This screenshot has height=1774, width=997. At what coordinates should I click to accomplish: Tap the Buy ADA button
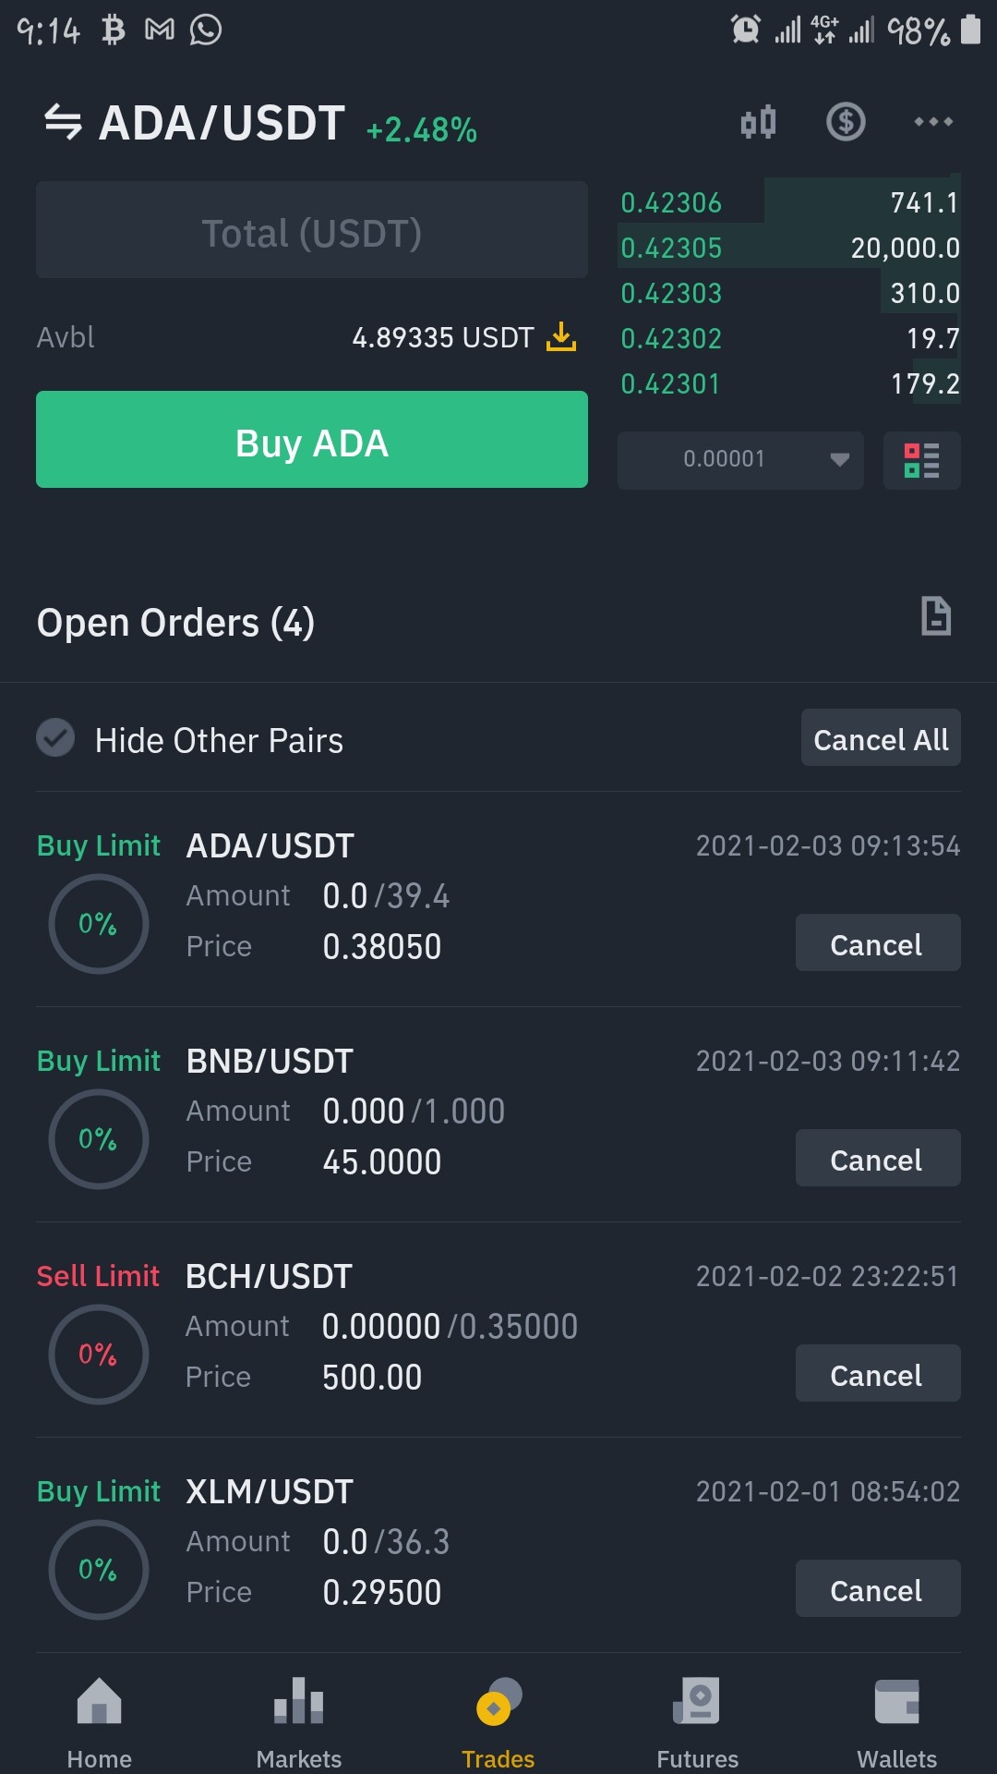click(x=312, y=440)
